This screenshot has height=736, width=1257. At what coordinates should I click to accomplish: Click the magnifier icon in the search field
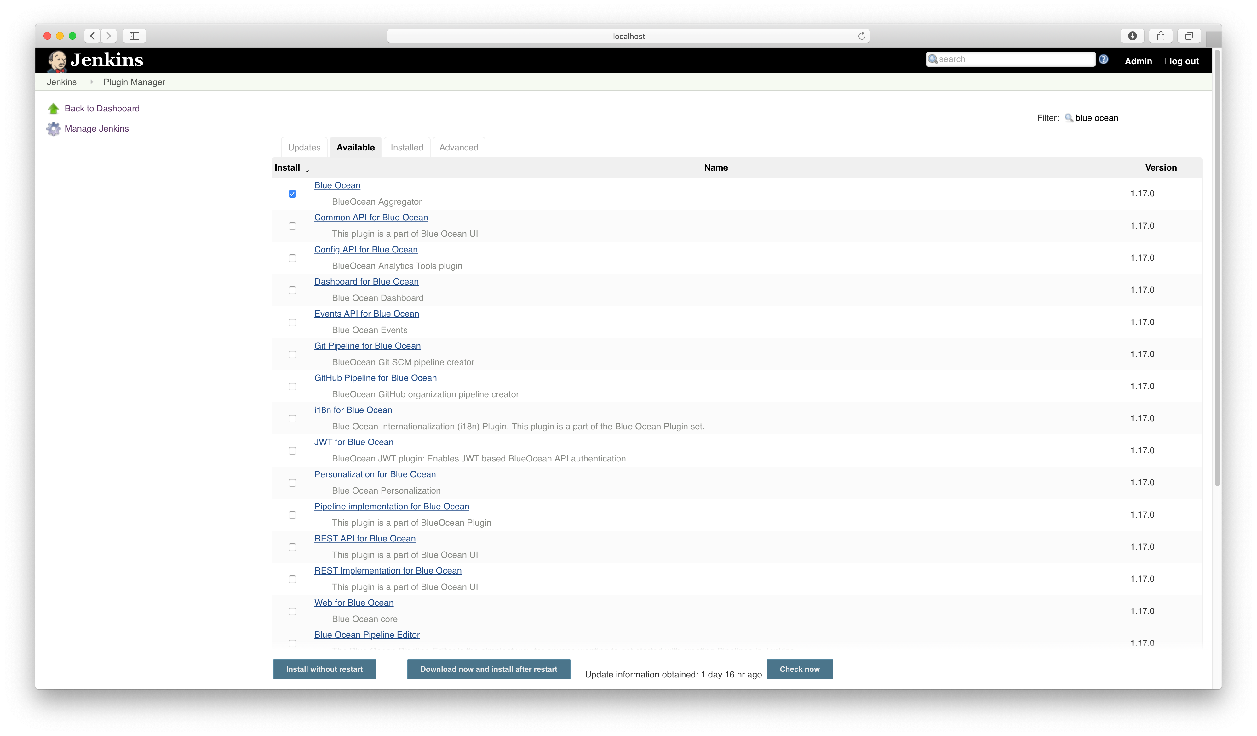pos(933,59)
